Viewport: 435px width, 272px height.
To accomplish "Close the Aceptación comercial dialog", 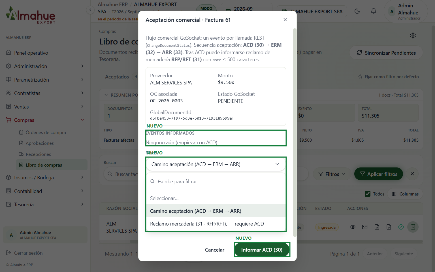I will click(x=285, y=20).
